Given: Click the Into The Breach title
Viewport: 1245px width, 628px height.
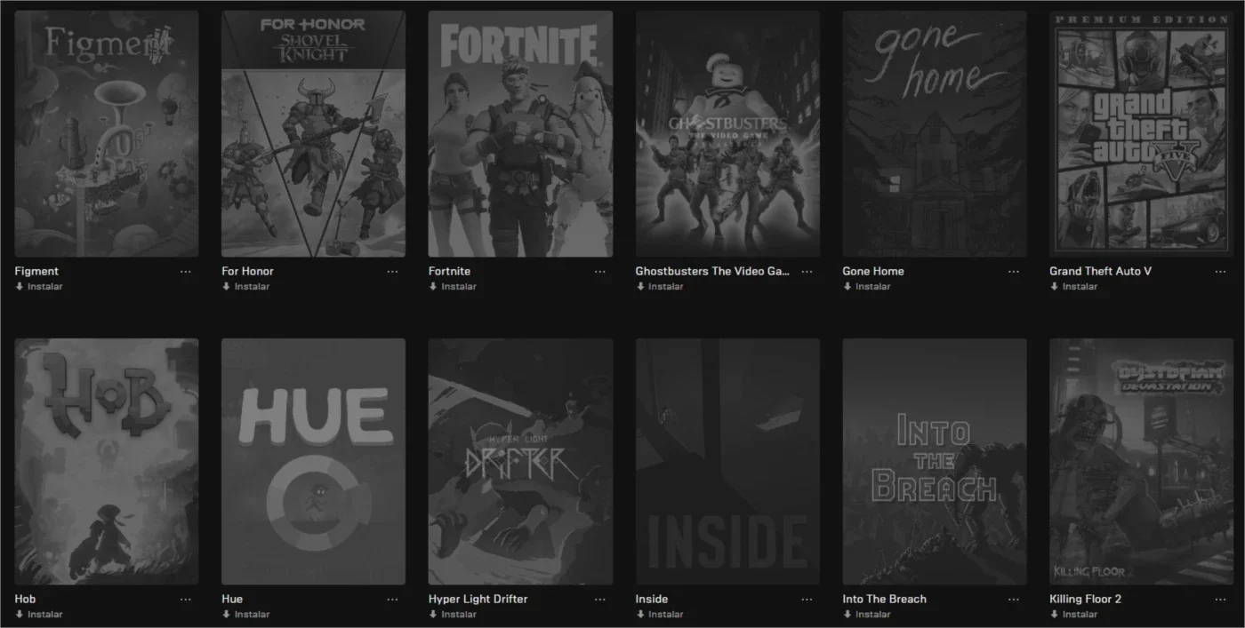Looking at the screenshot, I should pyautogui.click(x=885, y=600).
